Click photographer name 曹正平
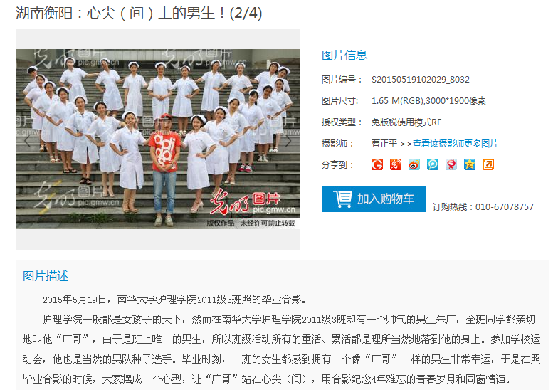The image size is (558, 390). coord(384,144)
